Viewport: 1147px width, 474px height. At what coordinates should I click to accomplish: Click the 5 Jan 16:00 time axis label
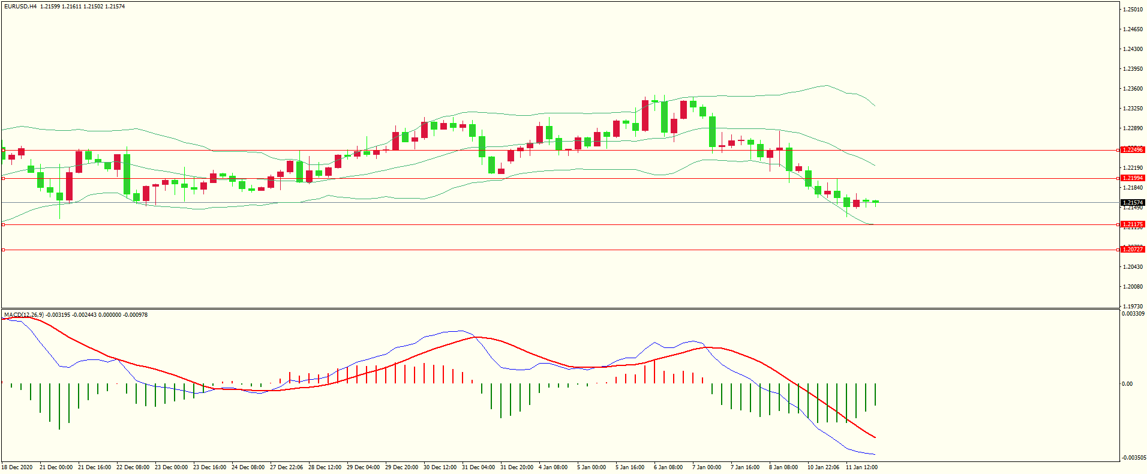(x=629, y=467)
